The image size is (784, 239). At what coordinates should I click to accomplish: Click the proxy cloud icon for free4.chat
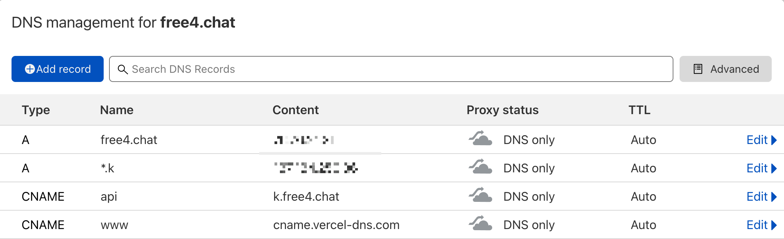tap(480, 139)
